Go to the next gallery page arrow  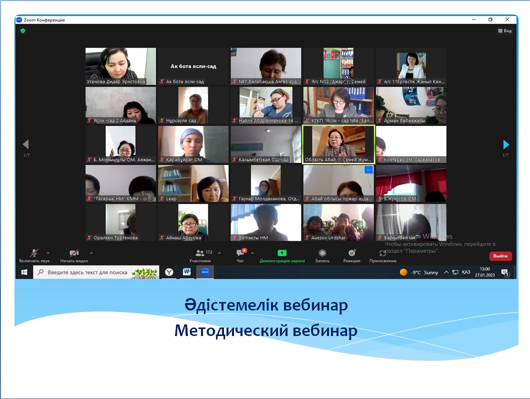click(505, 144)
